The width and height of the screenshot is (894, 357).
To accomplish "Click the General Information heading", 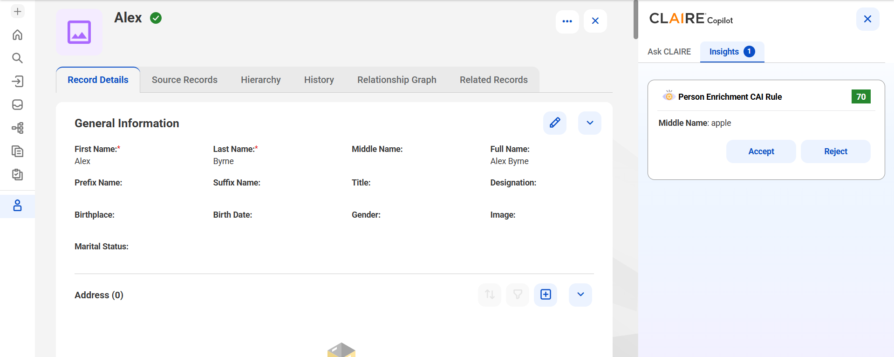I will (x=127, y=123).
